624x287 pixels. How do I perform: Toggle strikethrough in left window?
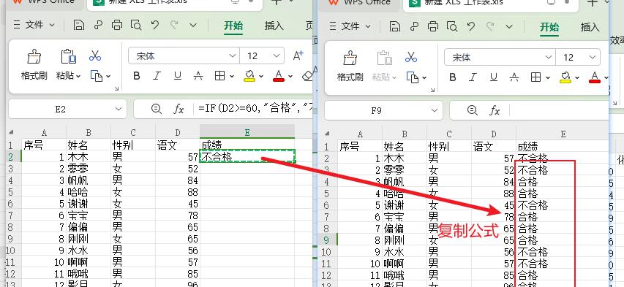point(198,75)
